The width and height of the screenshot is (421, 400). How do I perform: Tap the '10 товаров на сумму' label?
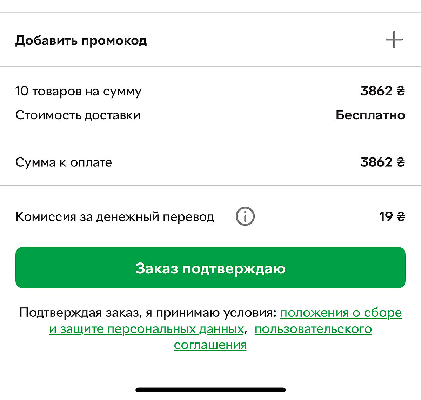pos(78,91)
